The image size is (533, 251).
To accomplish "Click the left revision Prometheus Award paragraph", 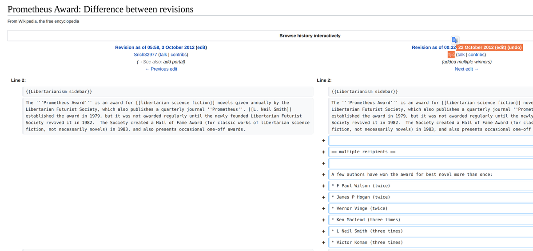I will coord(168,116).
